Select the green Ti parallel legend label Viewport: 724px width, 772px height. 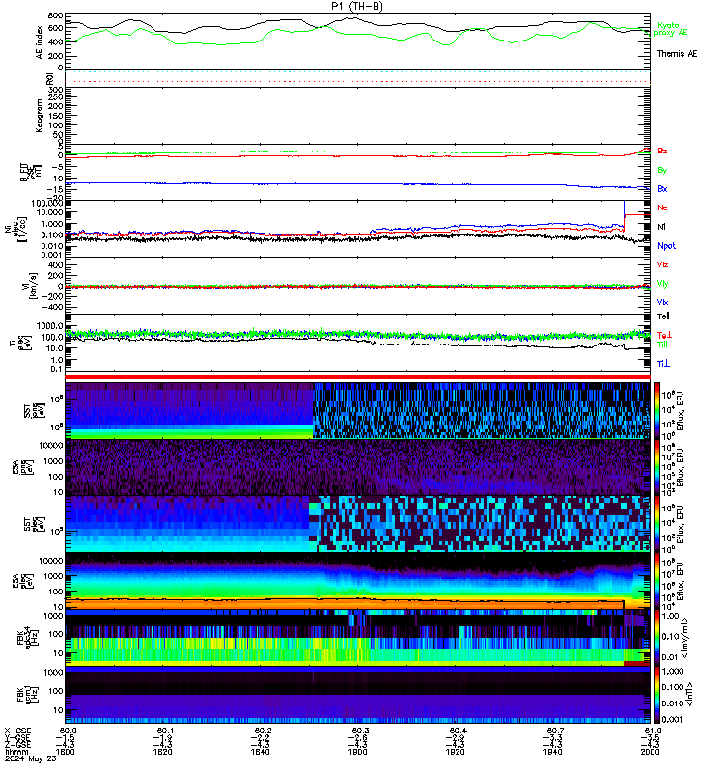pos(662,345)
